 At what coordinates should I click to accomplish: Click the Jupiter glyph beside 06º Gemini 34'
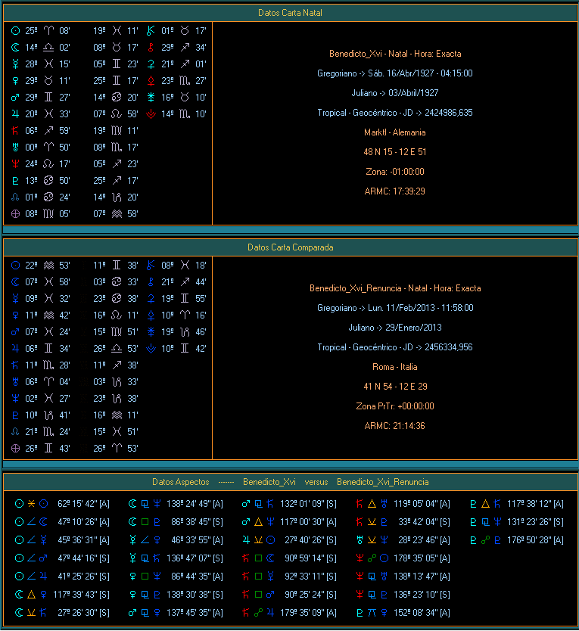point(15,349)
